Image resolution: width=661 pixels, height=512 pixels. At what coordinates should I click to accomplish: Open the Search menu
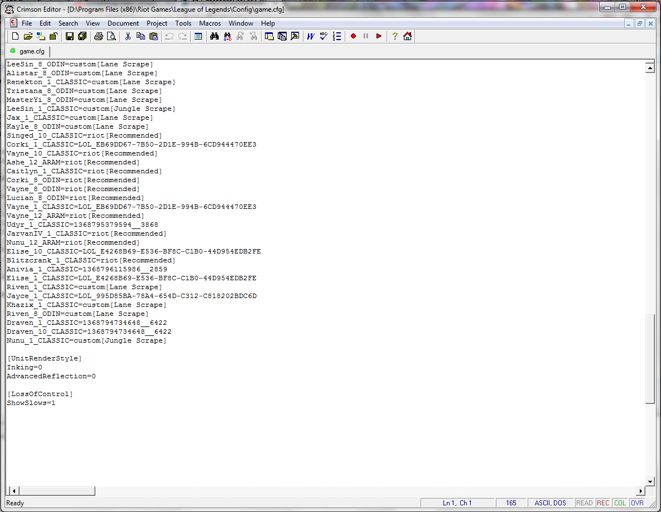[68, 23]
